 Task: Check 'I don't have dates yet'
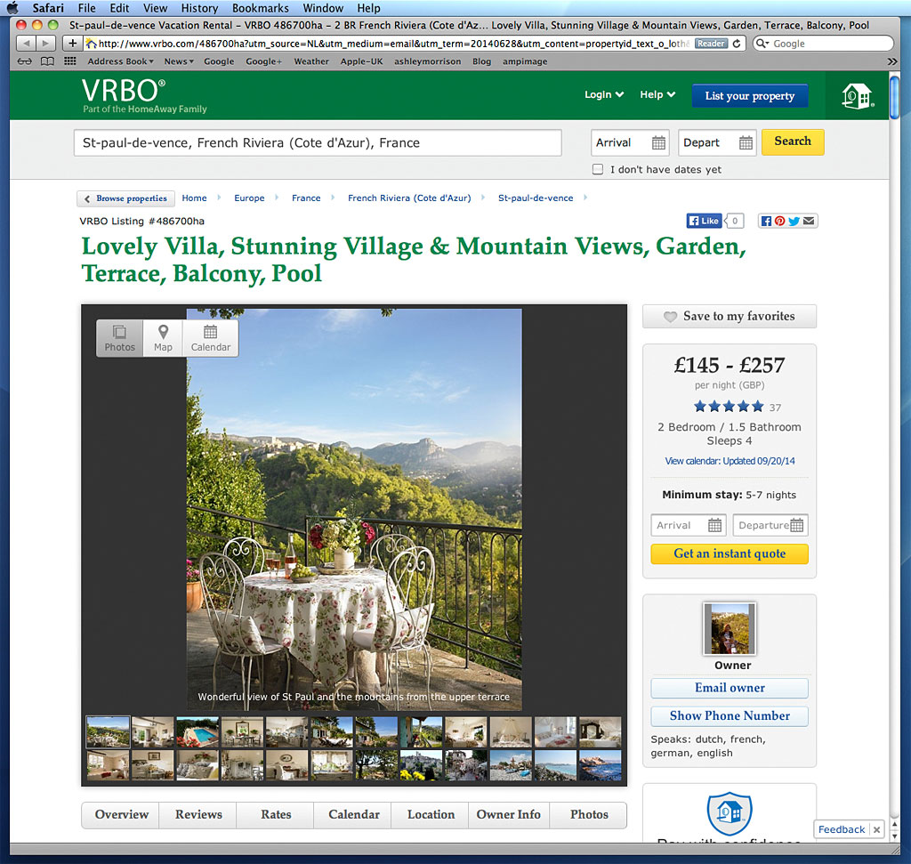coord(598,169)
